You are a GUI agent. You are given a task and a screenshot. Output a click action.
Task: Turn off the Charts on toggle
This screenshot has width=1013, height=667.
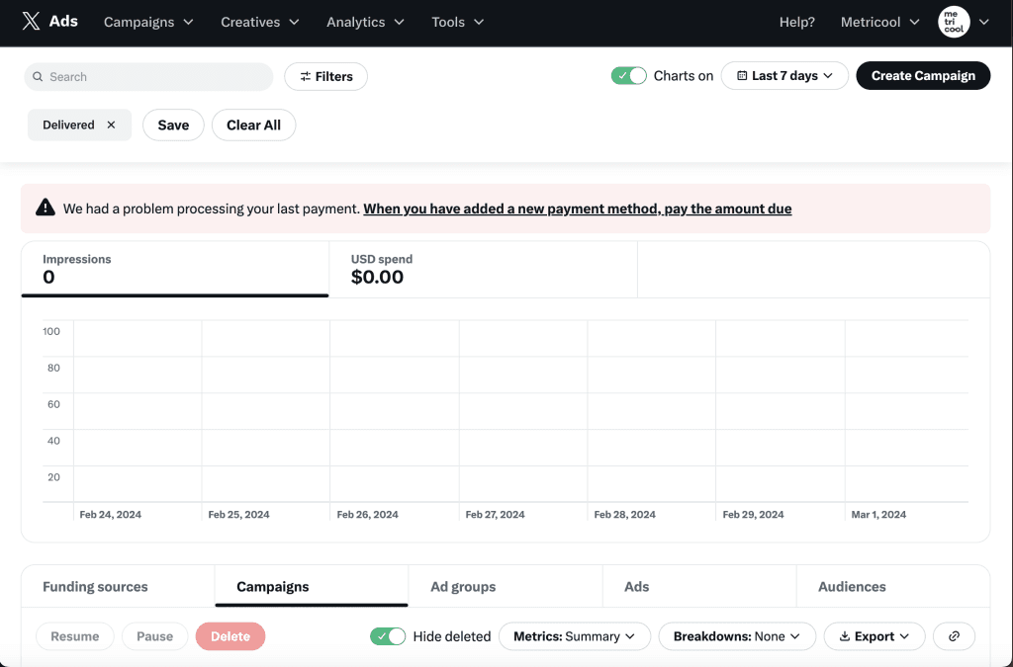click(x=628, y=76)
